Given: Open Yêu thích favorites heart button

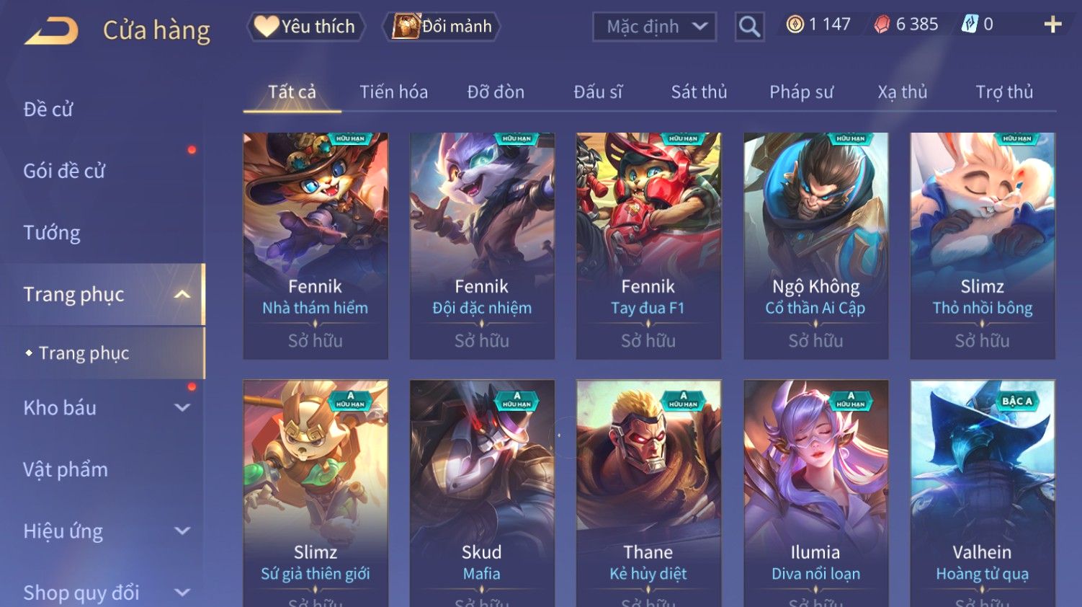Looking at the screenshot, I should (306, 27).
